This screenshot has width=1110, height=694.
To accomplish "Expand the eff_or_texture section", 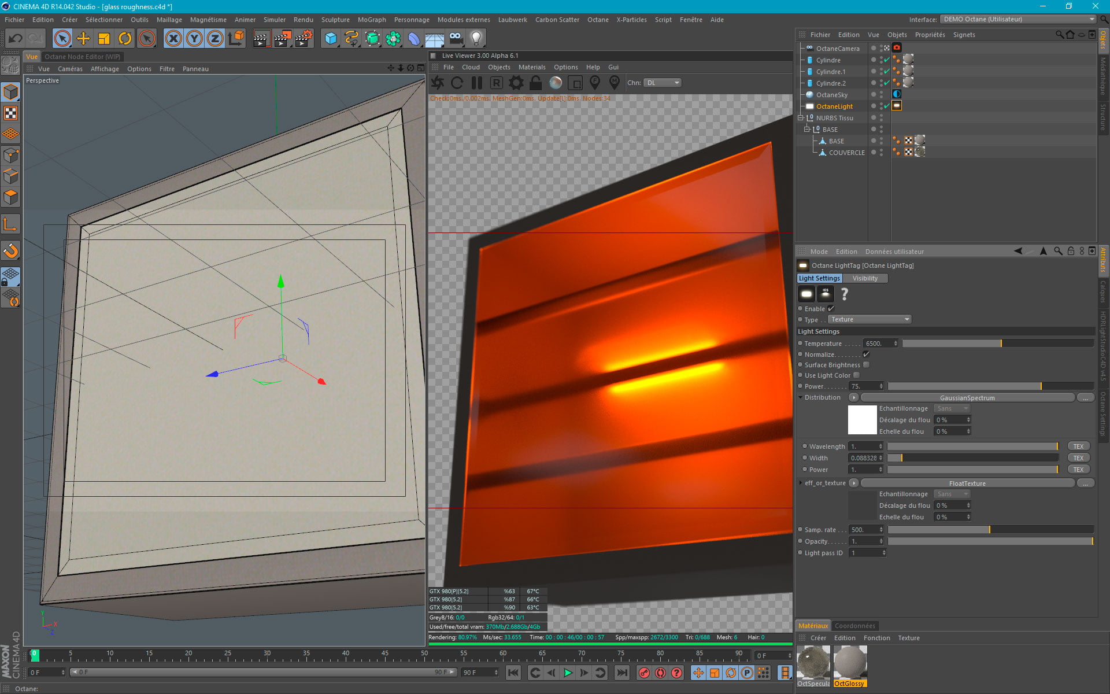I will (x=800, y=483).
